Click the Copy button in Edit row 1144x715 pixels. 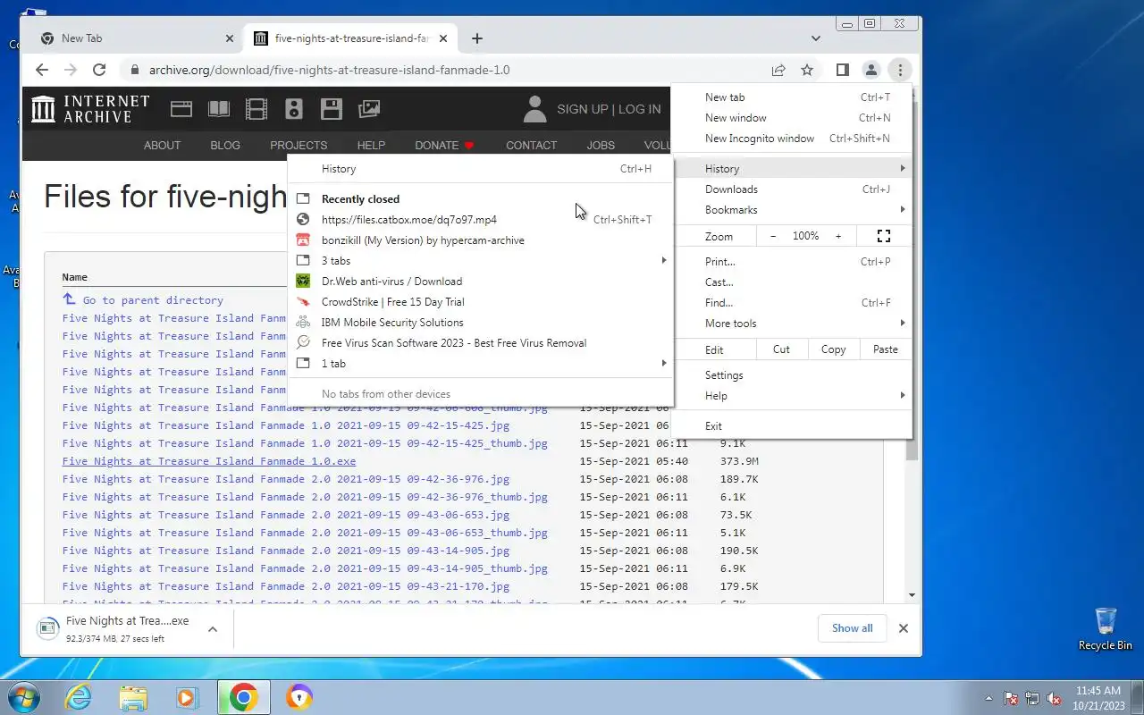[833, 349]
